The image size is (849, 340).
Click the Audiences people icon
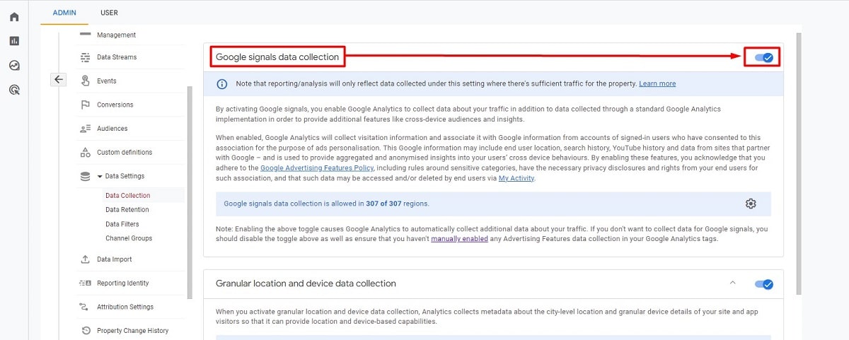click(85, 129)
